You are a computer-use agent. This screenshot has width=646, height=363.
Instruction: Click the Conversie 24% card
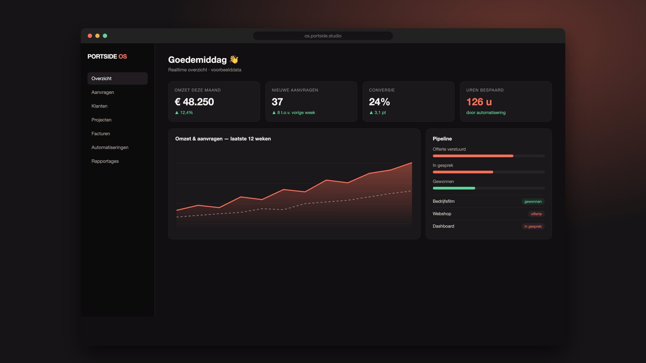tap(408, 101)
